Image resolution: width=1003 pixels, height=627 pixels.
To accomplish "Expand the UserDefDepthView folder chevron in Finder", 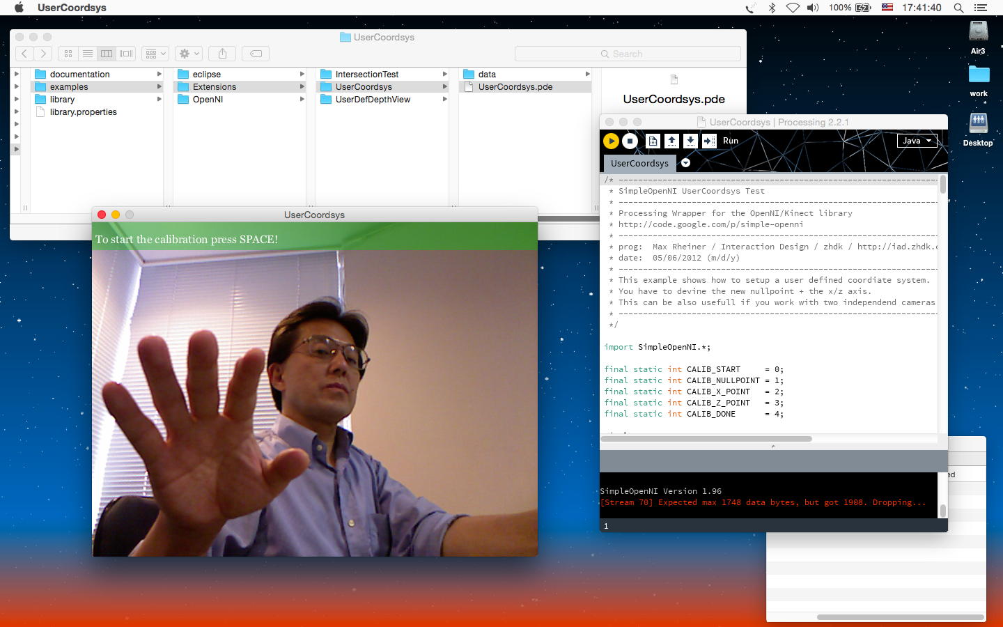I will point(444,100).
